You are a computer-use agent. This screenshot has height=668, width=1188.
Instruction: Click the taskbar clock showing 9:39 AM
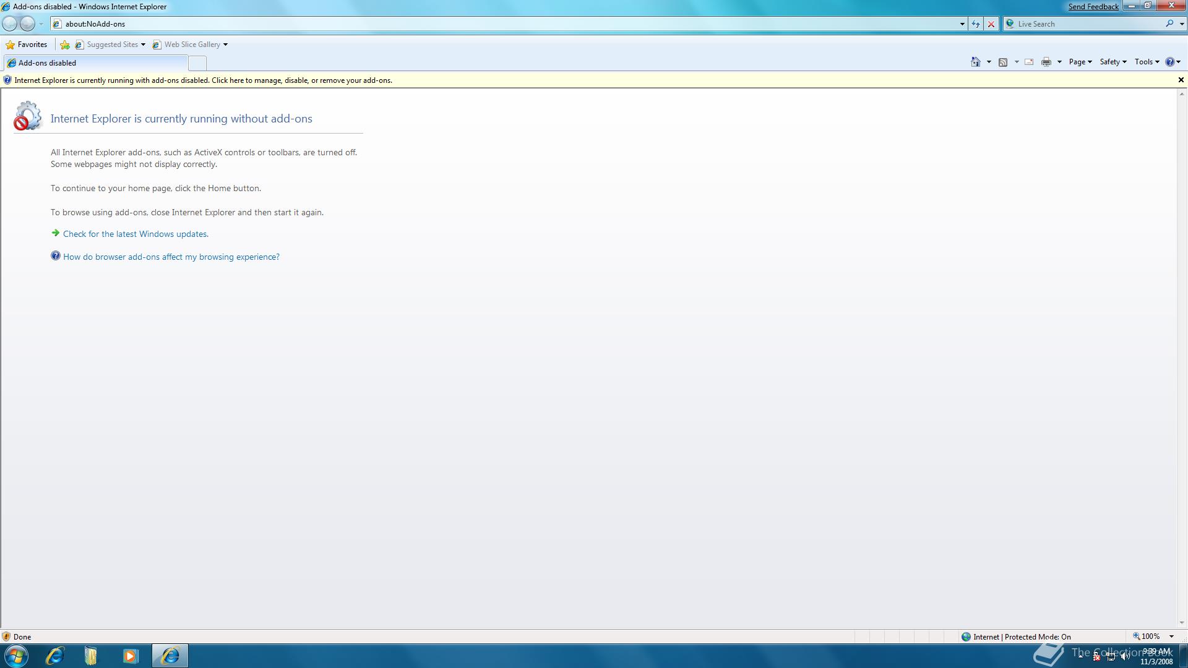pos(1156,656)
